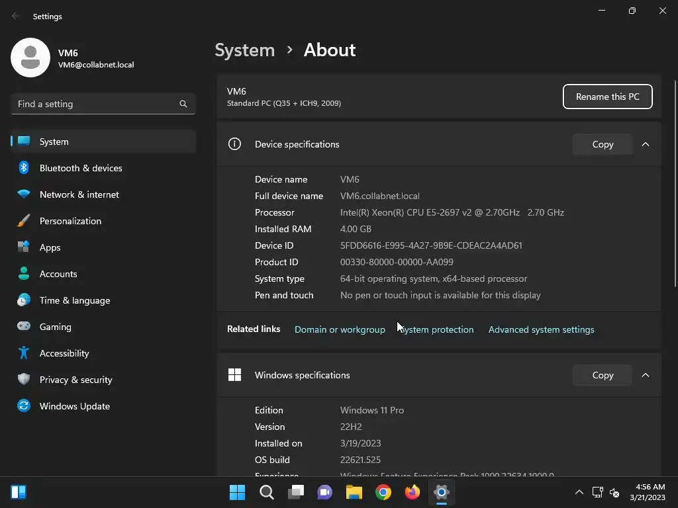Go to Privacy & security settings
Image resolution: width=678 pixels, height=508 pixels.
point(103,380)
